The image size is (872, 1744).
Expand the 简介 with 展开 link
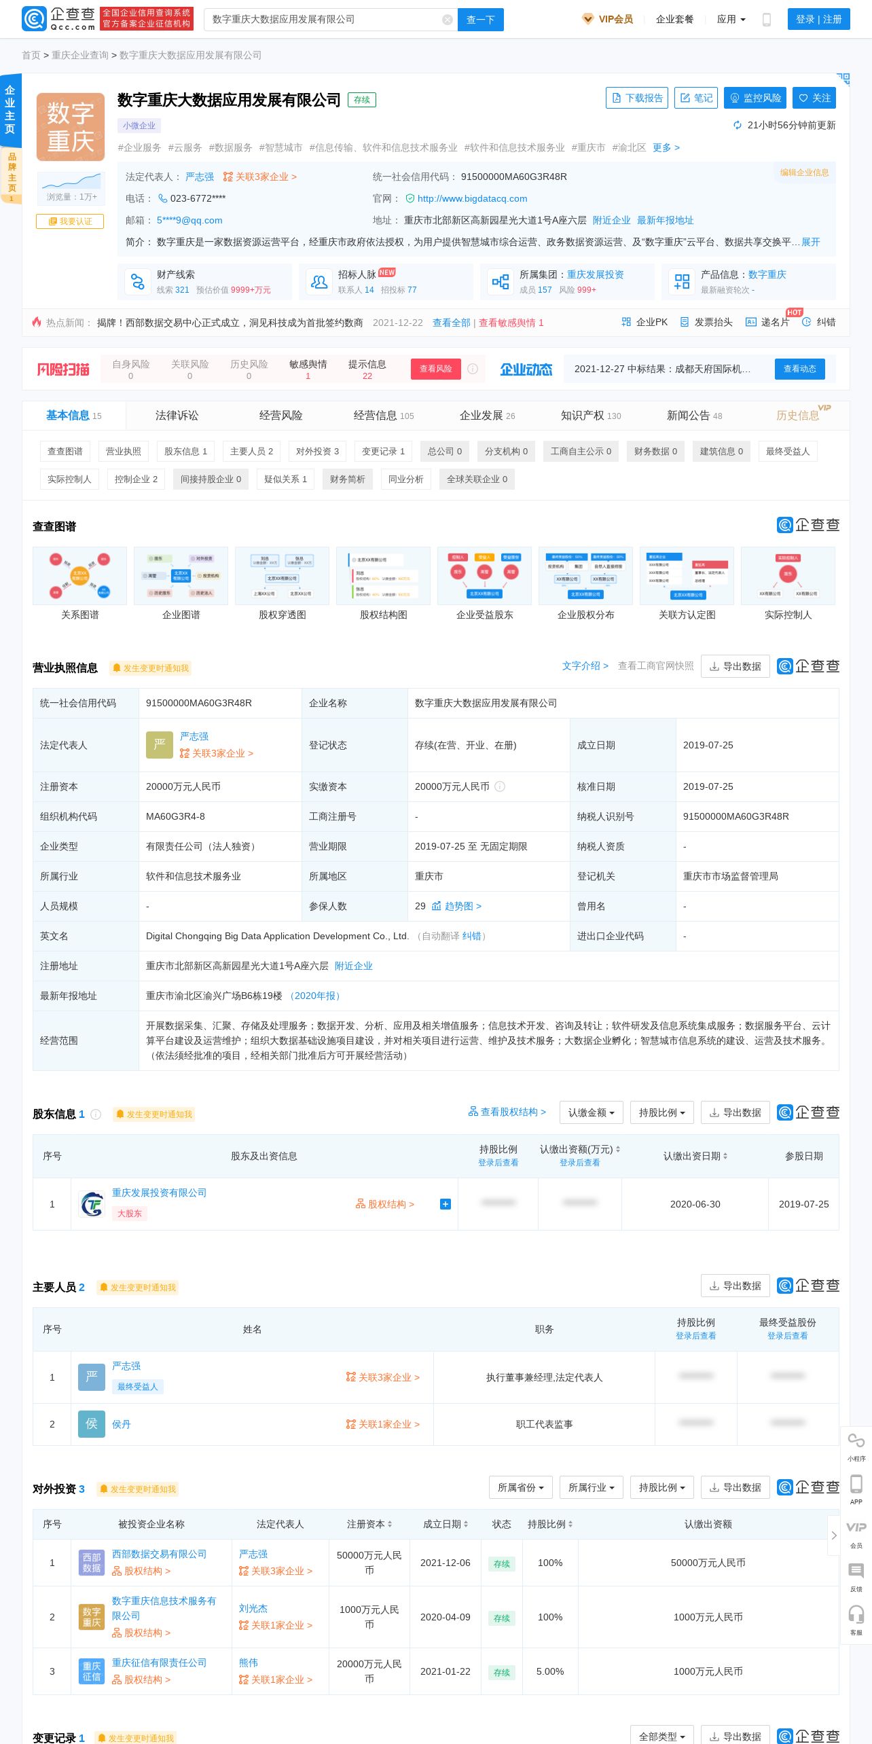(x=811, y=242)
